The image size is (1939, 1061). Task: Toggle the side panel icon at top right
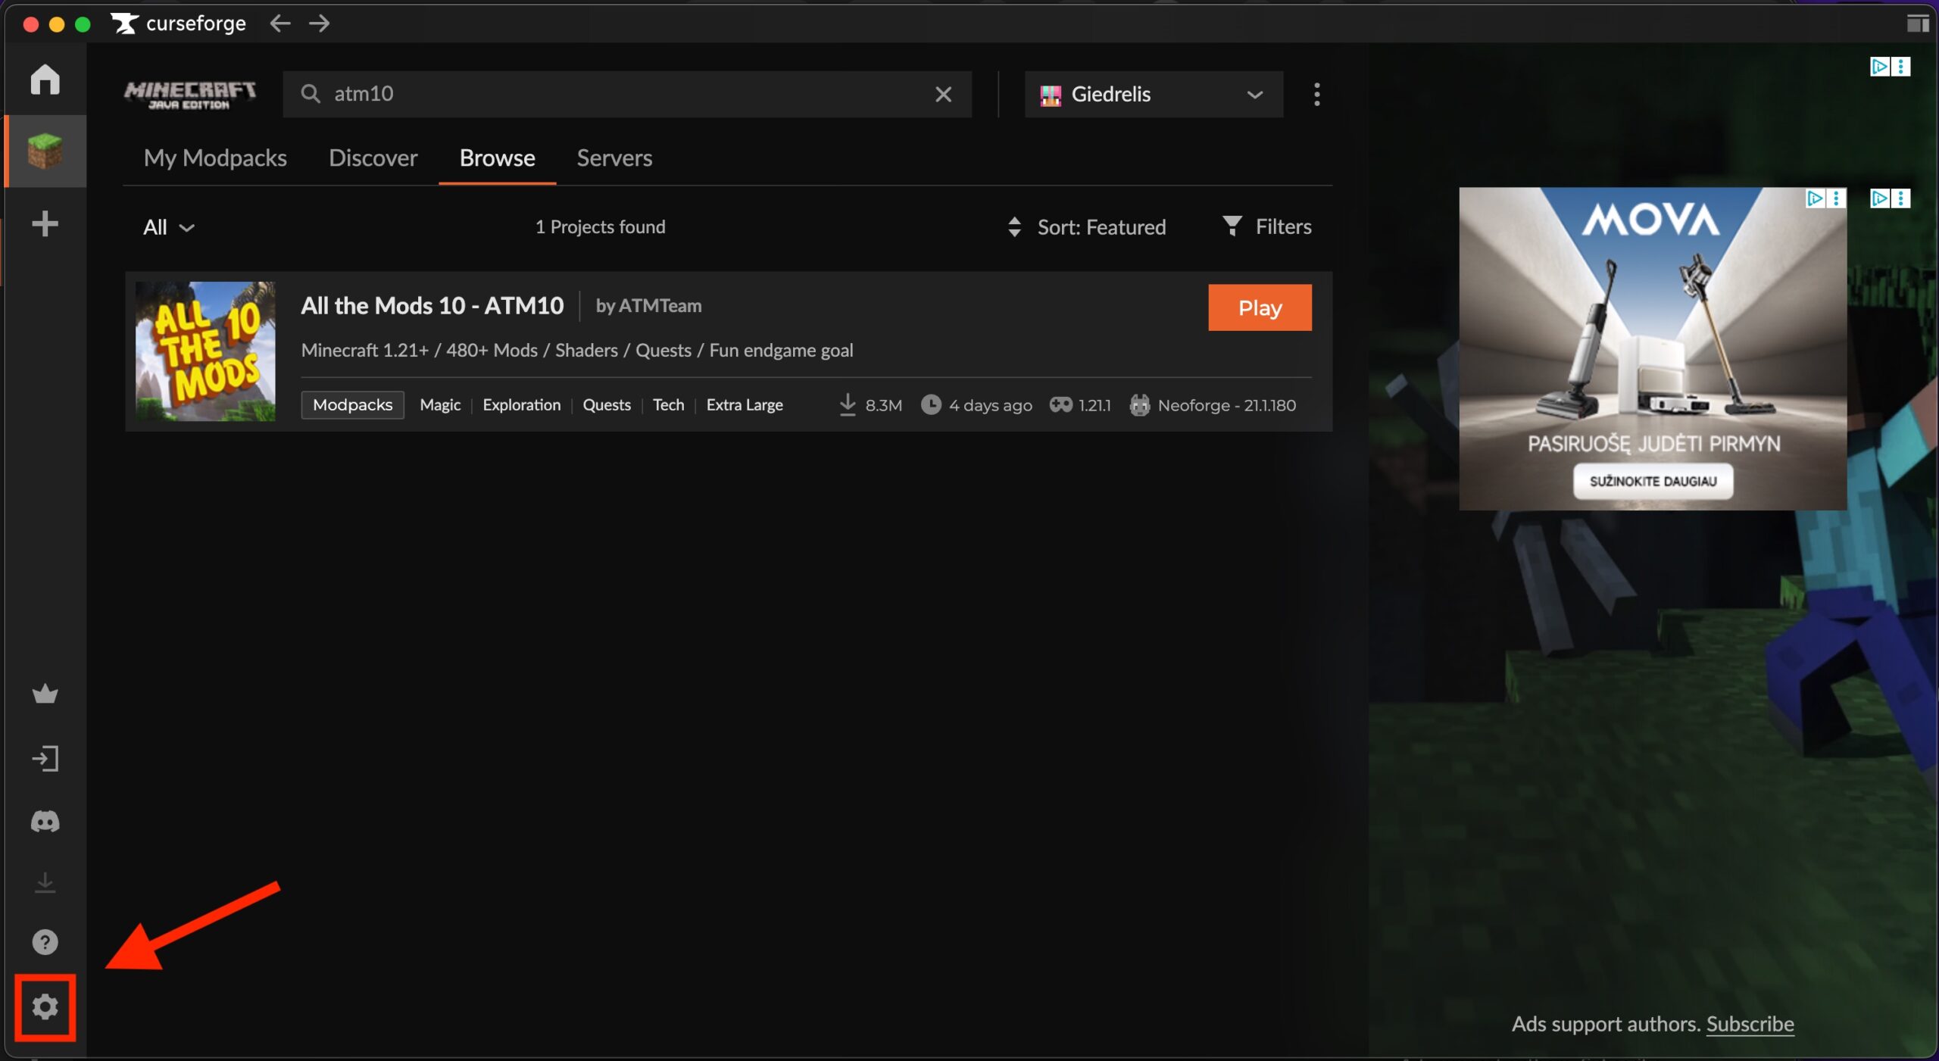point(1918,23)
